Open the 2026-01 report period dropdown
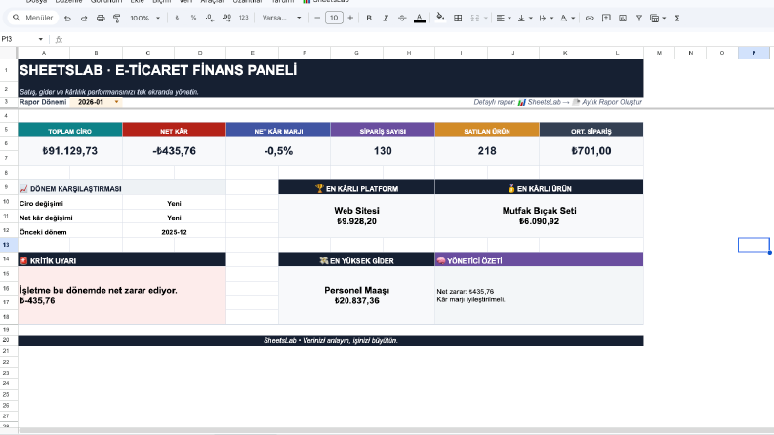This screenshot has height=435, width=774. coord(116,102)
